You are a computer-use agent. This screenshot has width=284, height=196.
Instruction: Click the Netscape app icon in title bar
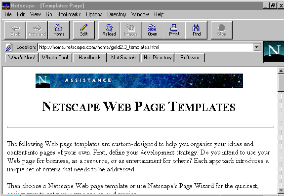click(x=6, y=6)
